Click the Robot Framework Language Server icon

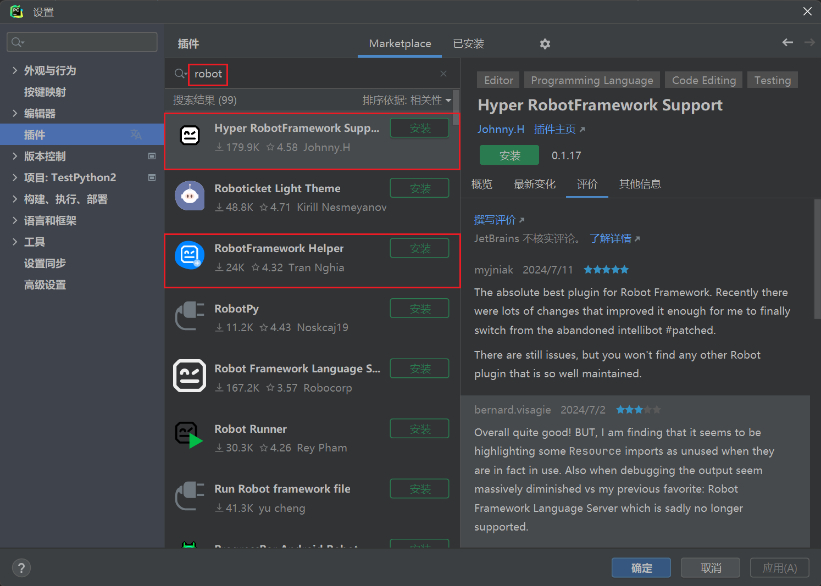click(x=190, y=376)
